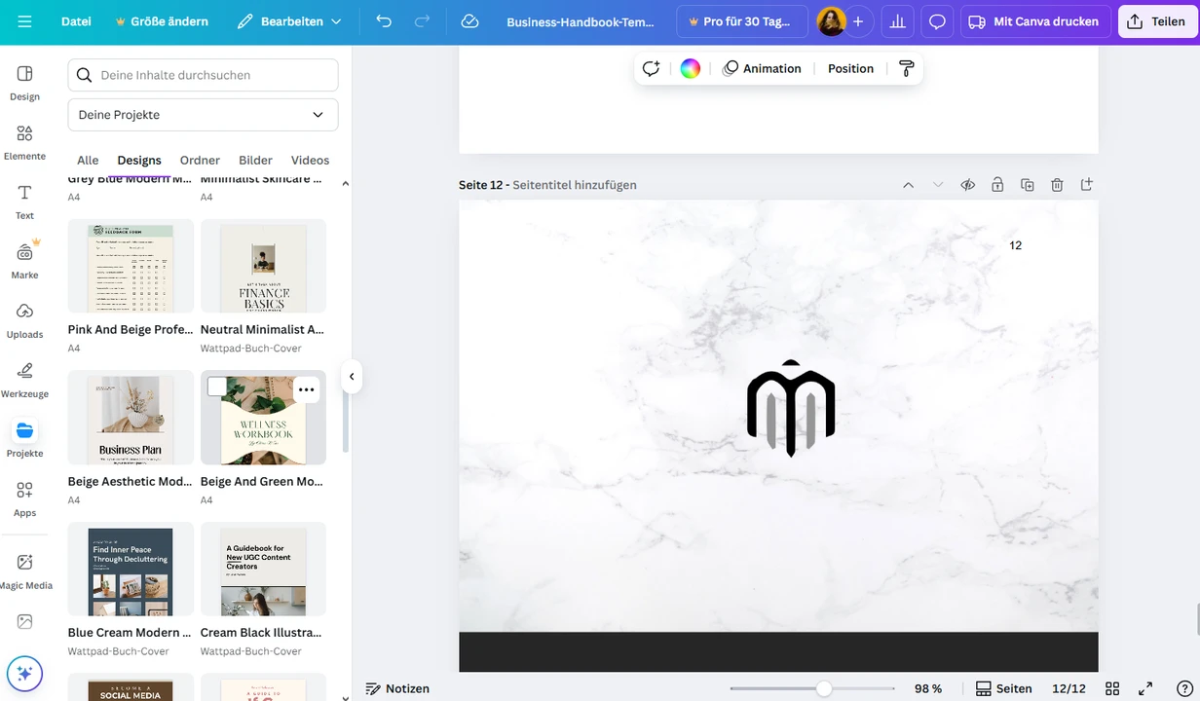Add a new page after page 12
Viewport: 1200px width, 701px height.
[x=1087, y=184]
